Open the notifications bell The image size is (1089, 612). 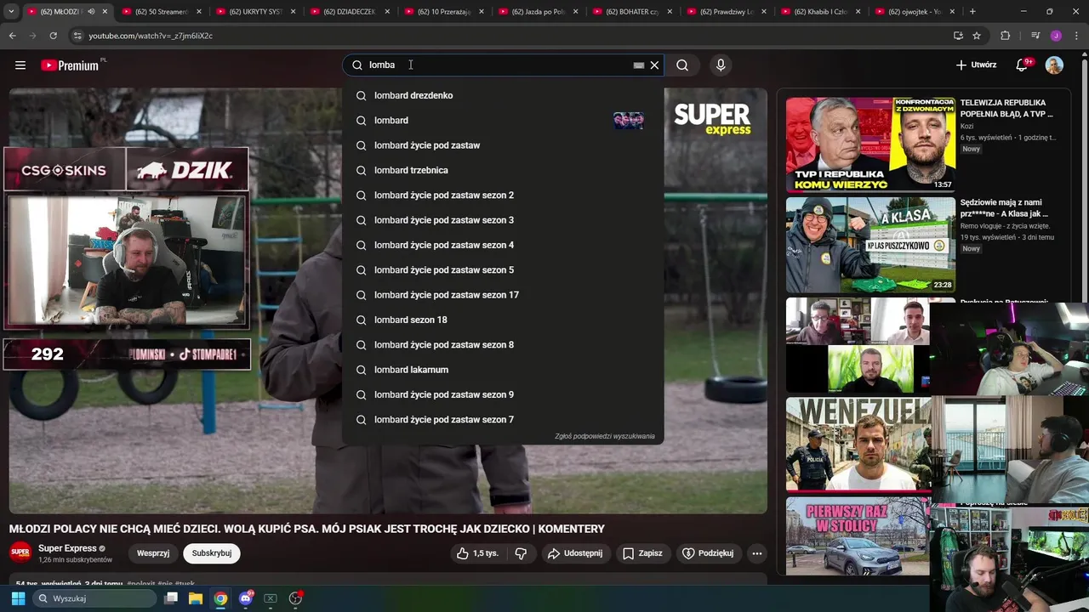pos(1023,65)
